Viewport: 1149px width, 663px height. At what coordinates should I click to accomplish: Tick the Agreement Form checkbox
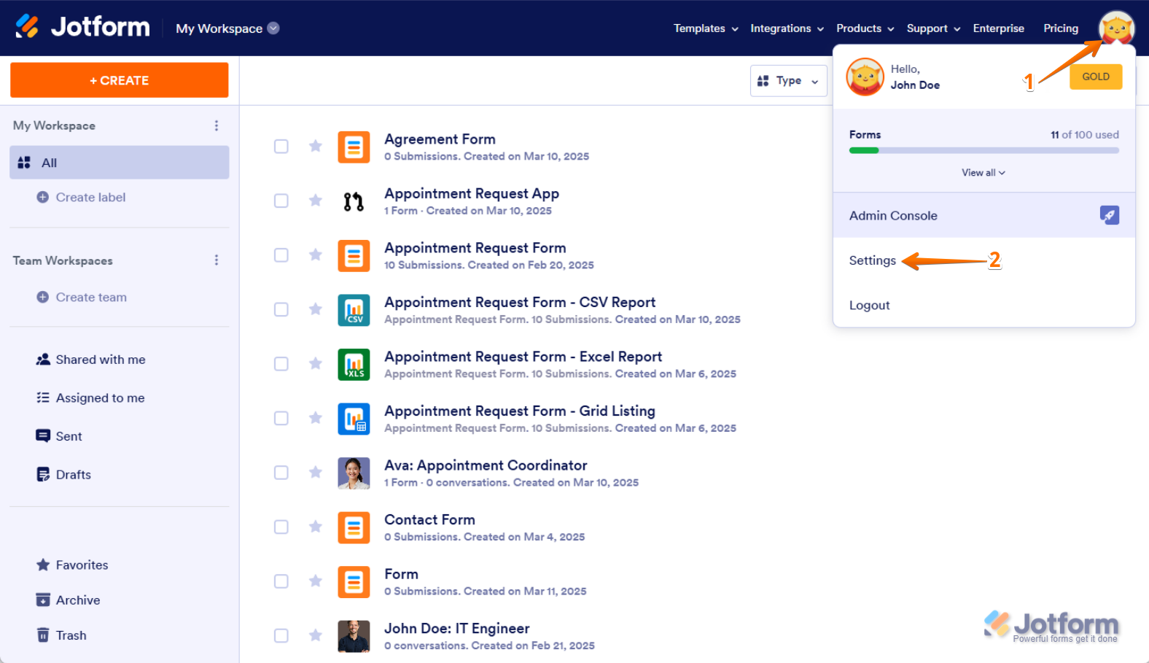click(x=281, y=147)
